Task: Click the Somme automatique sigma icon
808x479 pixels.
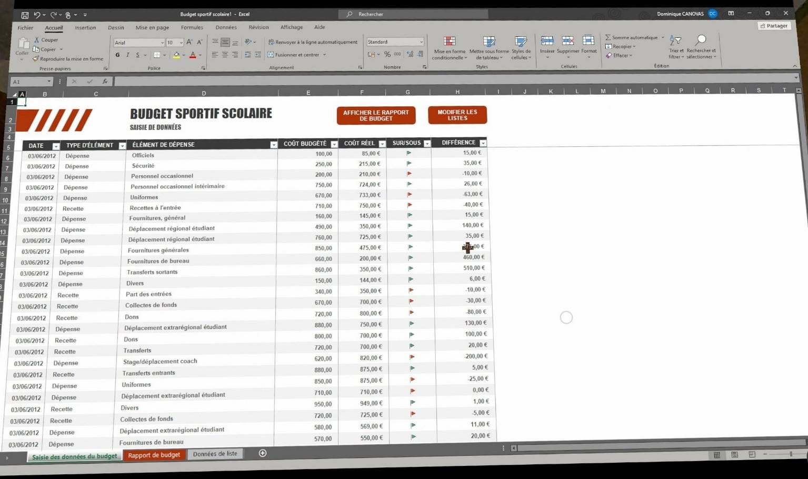Action: [608, 37]
